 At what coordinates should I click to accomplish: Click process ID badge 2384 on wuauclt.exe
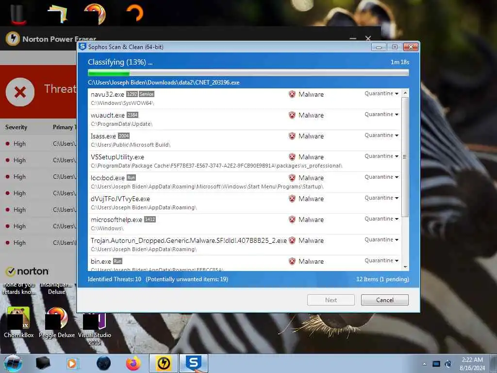[x=133, y=115]
